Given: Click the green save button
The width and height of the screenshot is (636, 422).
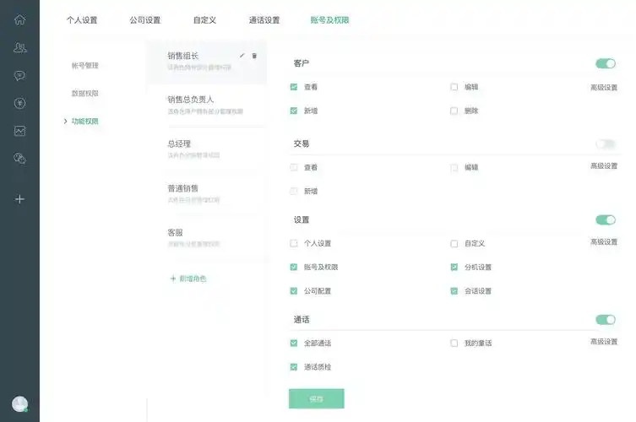Looking at the screenshot, I should point(317,398).
